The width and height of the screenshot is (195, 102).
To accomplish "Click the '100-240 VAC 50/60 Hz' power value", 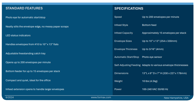I will pos(156,89).
